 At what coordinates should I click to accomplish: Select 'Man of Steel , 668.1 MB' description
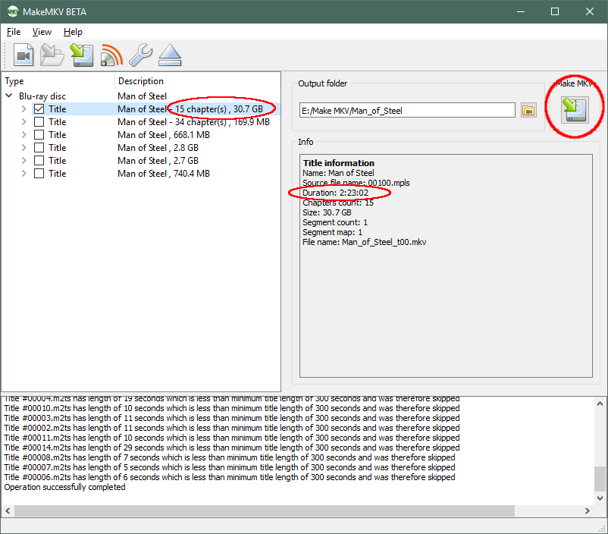click(x=164, y=135)
